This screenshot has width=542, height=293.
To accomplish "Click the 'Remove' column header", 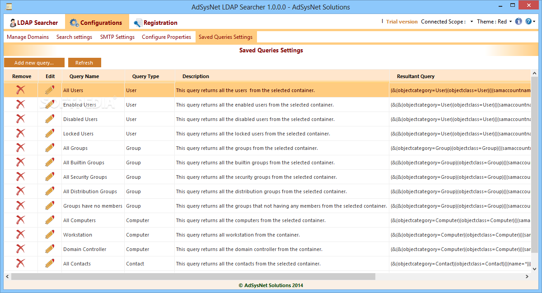I will pyautogui.click(x=22, y=76).
